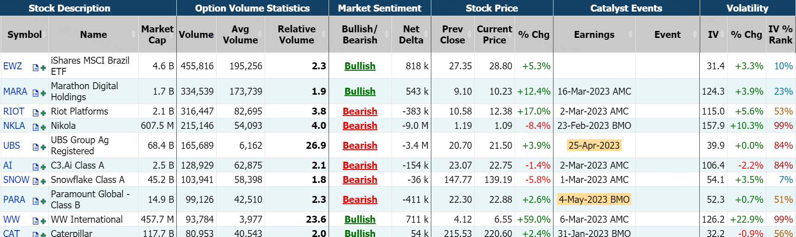Click the Bullish link in the EWZ row

[x=360, y=66]
